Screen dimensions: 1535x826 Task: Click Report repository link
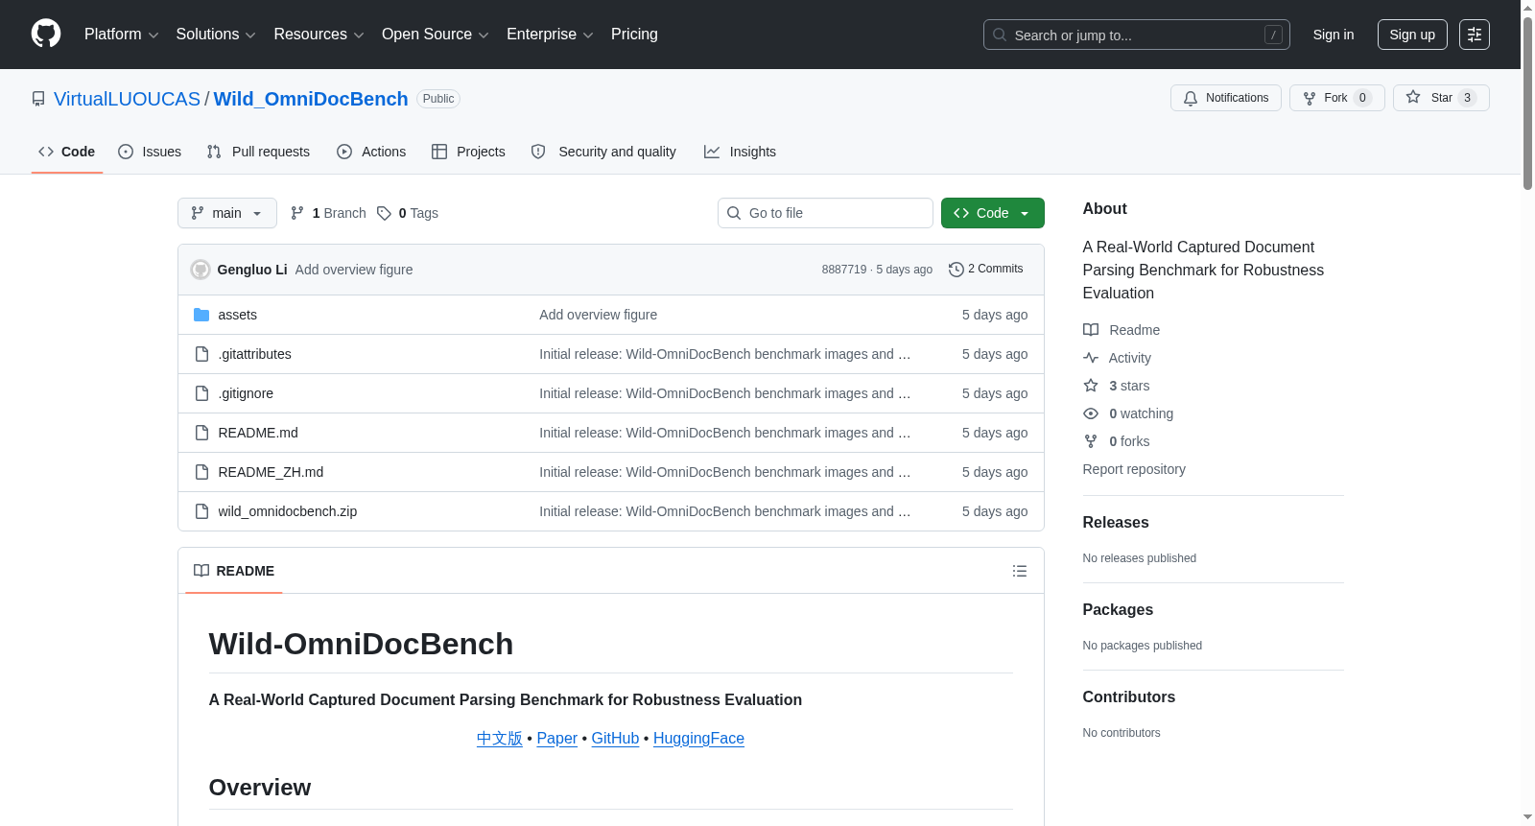1134,469
